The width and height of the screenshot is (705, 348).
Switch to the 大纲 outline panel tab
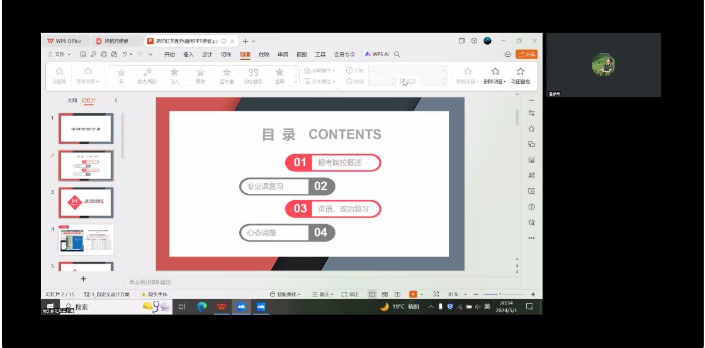coord(72,101)
